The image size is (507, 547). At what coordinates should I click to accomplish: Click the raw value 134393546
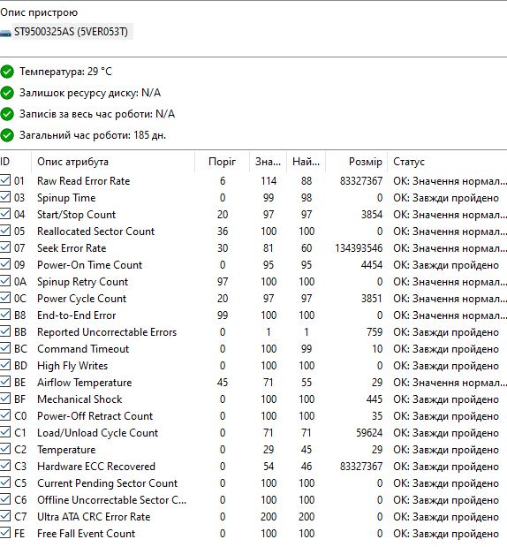pyautogui.click(x=359, y=248)
